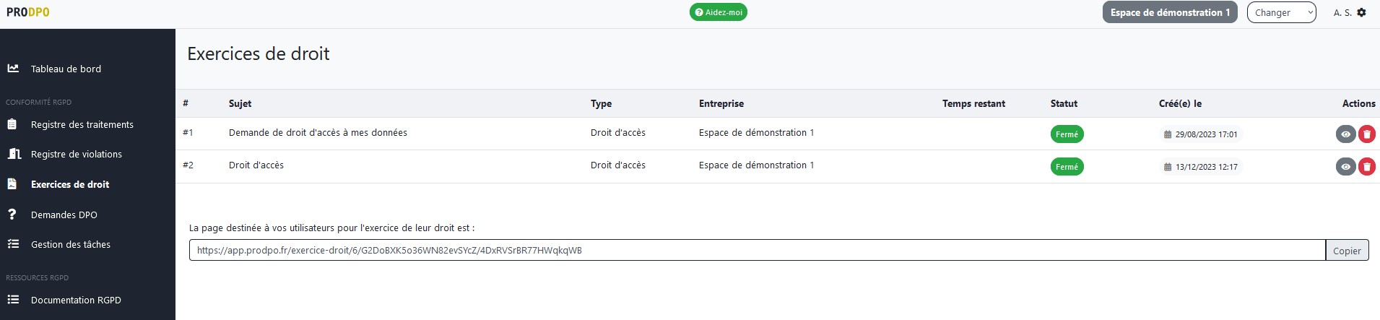
Task: Click the Exercices de droit document icon
Action: pyautogui.click(x=12, y=184)
